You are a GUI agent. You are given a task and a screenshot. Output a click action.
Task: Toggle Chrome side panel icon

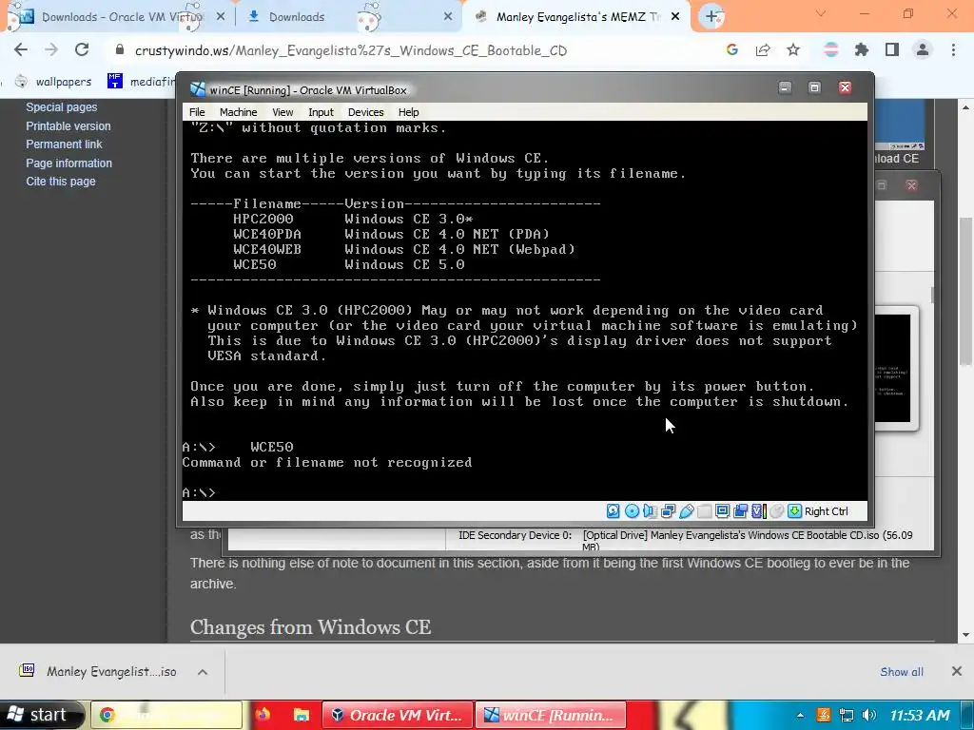tap(892, 49)
